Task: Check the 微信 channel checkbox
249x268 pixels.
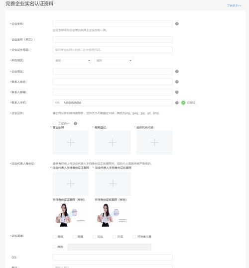Action: [x=54, y=237]
